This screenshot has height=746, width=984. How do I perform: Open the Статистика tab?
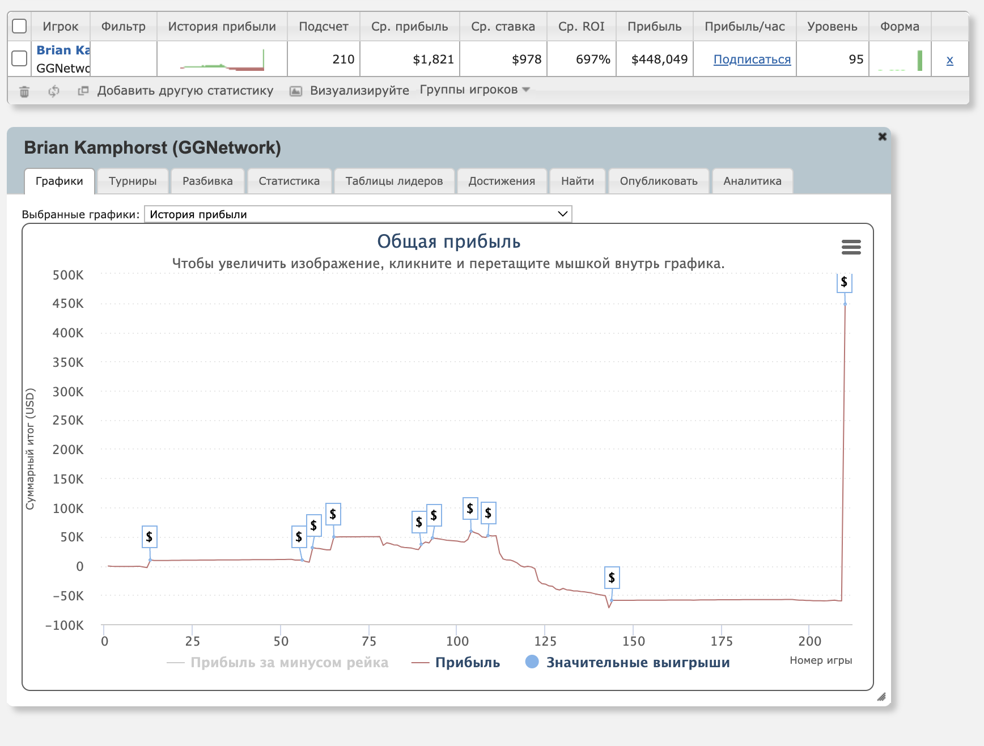pyautogui.click(x=289, y=181)
